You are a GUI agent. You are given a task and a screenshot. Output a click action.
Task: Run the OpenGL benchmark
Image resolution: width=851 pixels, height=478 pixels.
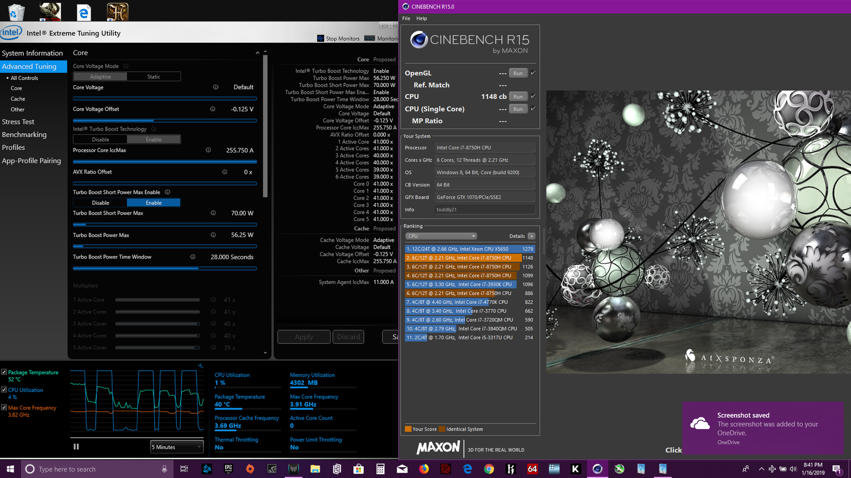tap(518, 73)
